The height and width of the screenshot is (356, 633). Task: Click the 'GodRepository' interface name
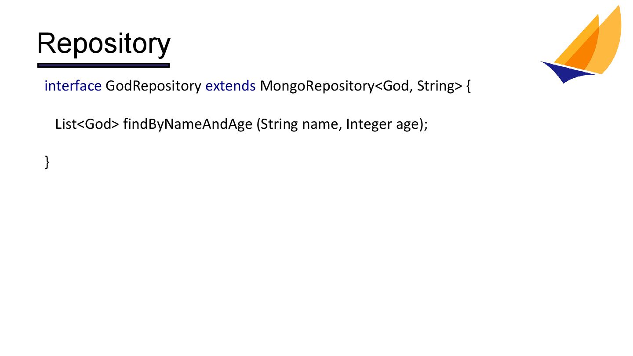click(153, 86)
